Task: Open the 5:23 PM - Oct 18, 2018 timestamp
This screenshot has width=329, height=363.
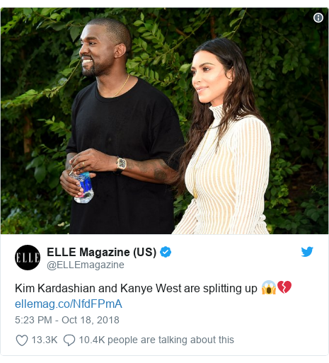Action: 67,320
